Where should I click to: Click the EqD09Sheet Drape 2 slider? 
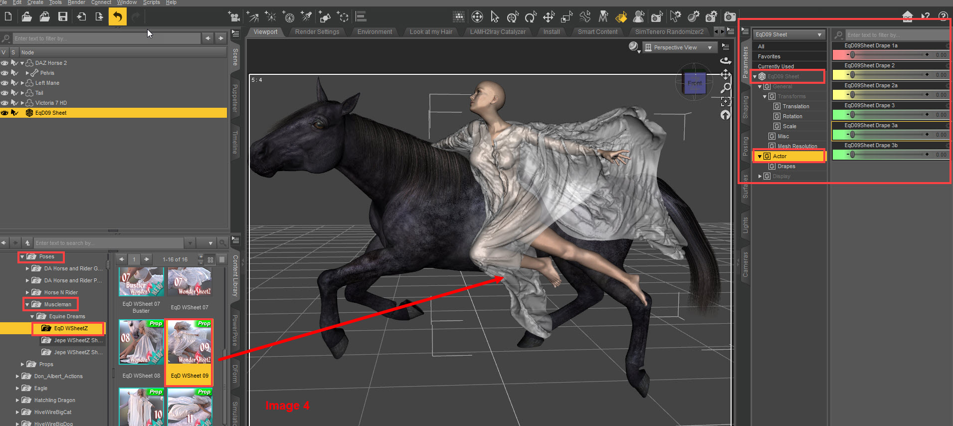pos(889,75)
